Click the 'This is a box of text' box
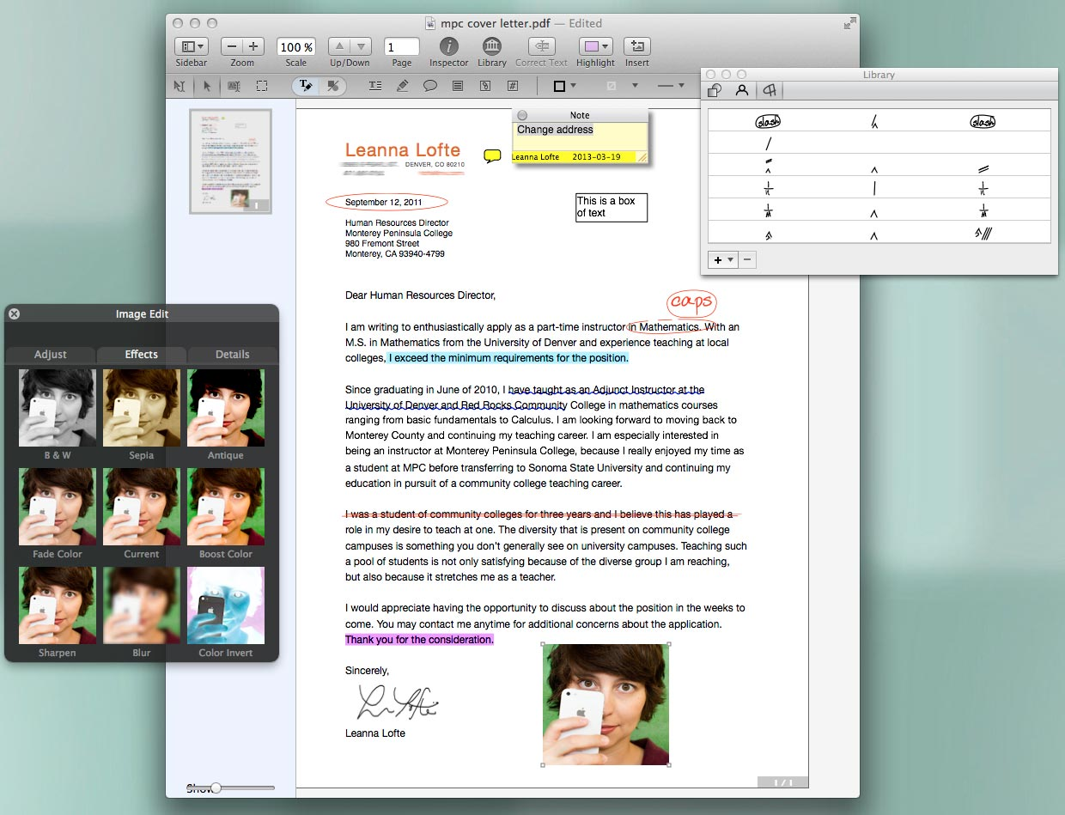1065x815 pixels. 611,207
